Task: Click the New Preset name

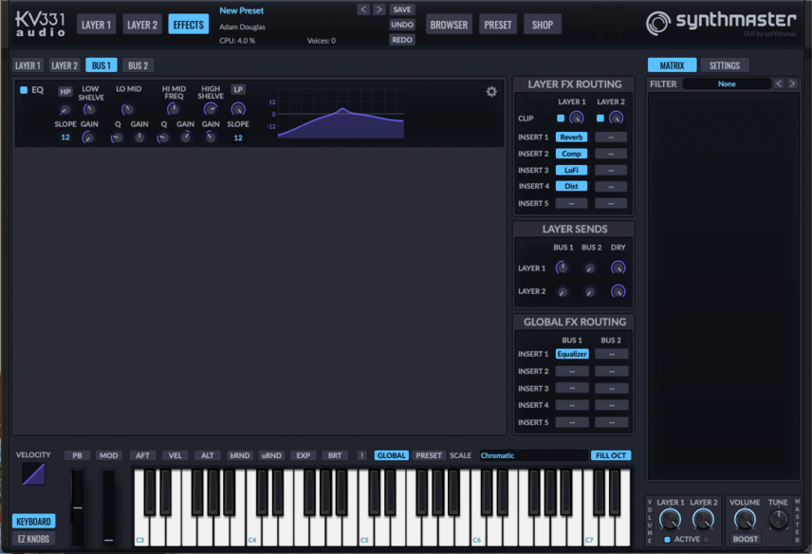Action: [x=241, y=10]
